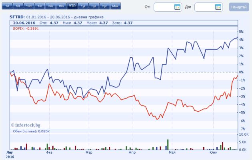Click the Фев month axis label
The image size is (252, 160).
click(x=49, y=152)
